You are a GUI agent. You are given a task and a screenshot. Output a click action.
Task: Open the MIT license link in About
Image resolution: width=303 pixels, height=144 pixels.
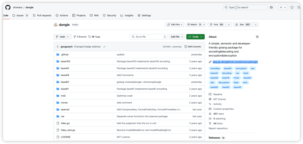tap(217, 99)
